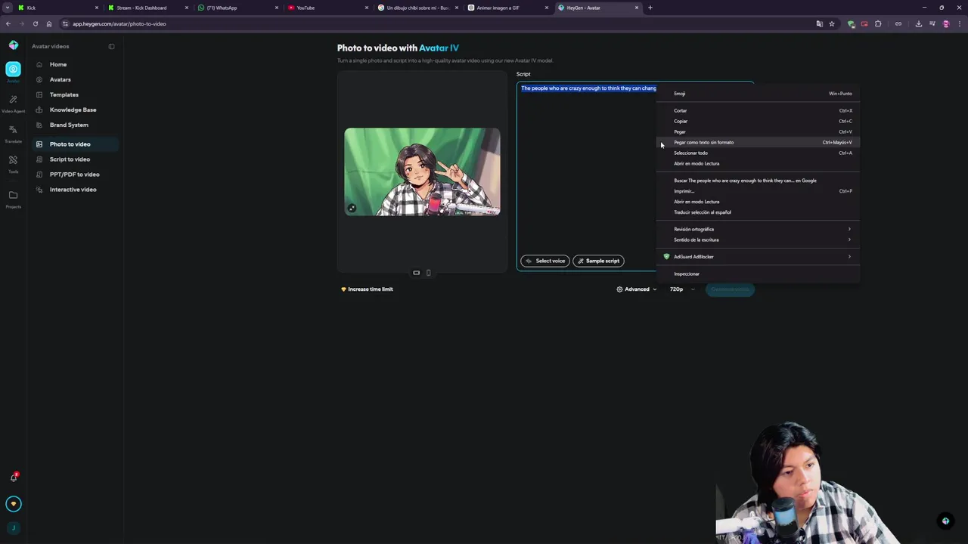The width and height of the screenshot is (968, 544).
Task: Open the notifications bell
Action: [x=13, y=477]
